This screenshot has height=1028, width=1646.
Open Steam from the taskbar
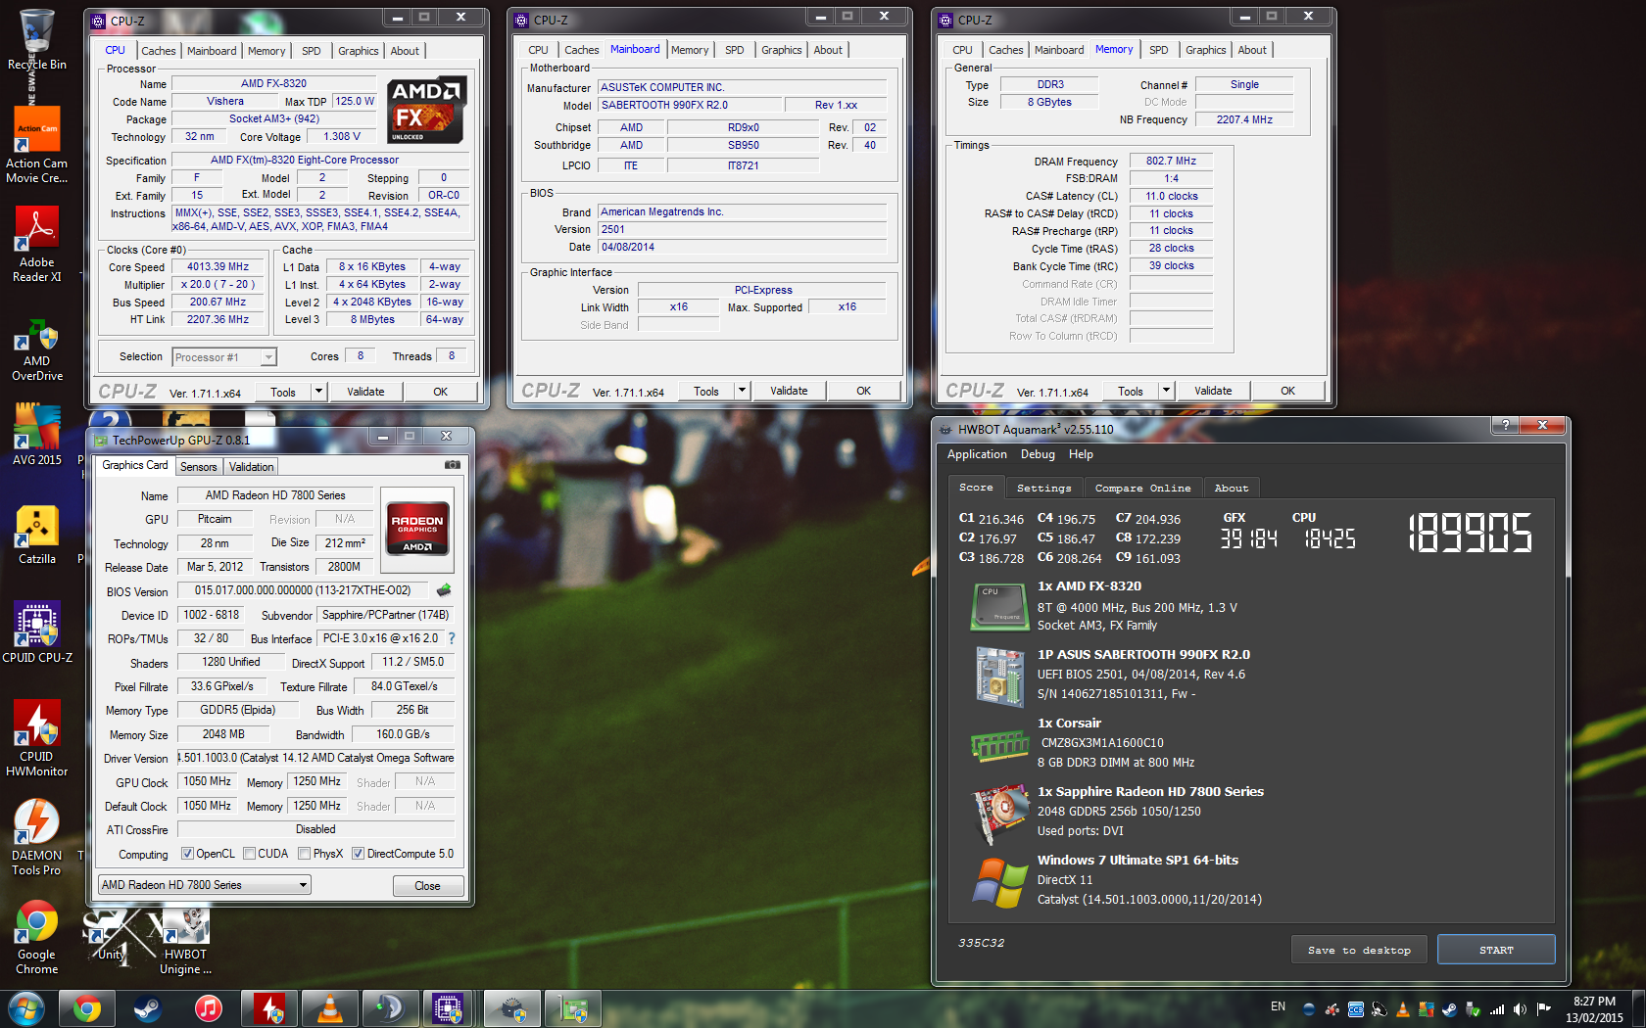point(148,1008)
